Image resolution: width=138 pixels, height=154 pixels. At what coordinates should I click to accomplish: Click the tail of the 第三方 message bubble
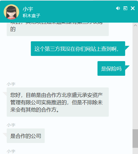(x=127, y=48)
